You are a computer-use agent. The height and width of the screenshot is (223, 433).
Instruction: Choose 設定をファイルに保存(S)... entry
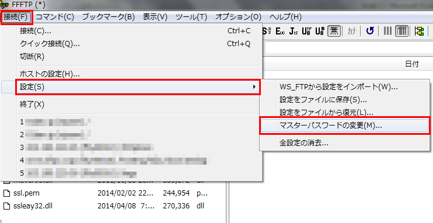tap(323, 100)
